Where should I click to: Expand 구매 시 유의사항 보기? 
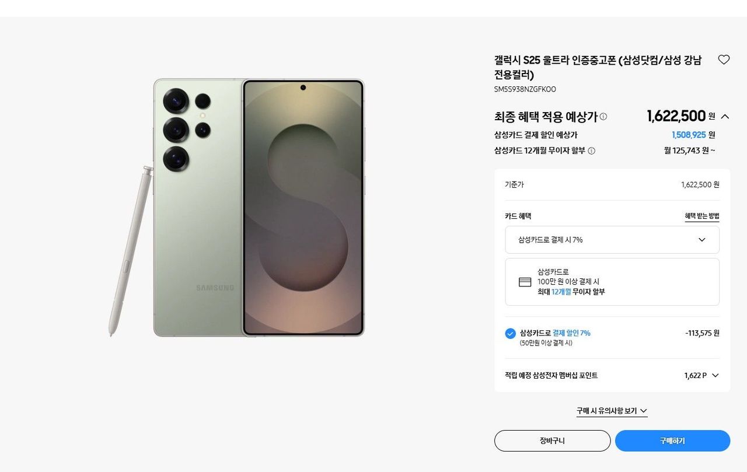(x=612, y=411)
